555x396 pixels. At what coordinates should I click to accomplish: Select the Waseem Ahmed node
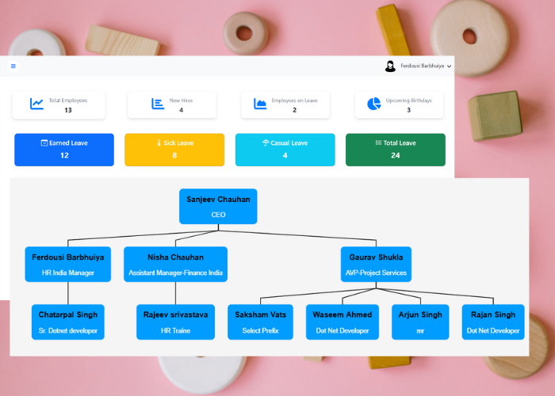(x=343, y=322)
